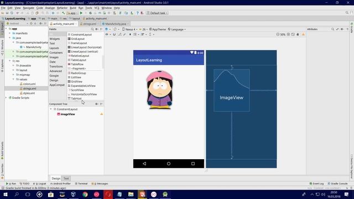Zoom in the design canvas
The height and width of the screenshot is (199, 354).
(x=288, y=34)
